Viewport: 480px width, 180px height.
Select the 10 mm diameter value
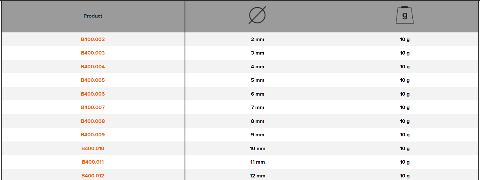[258, 149]
